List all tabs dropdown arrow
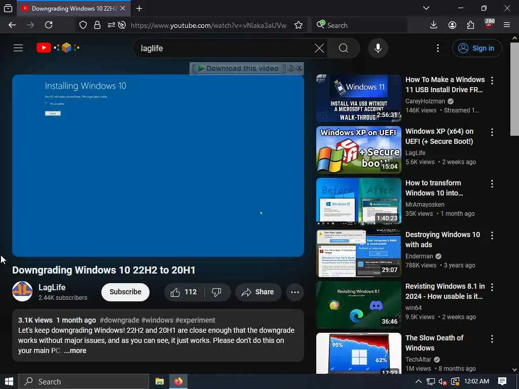Viewport: 519px width, 389px height. pos(426,8)
